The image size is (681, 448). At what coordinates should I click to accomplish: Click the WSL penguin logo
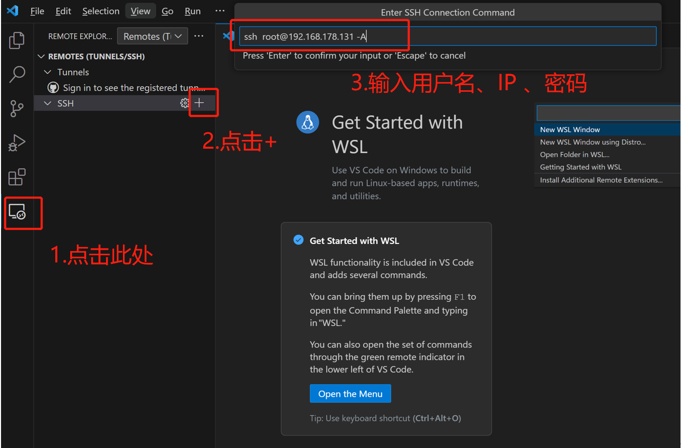308,122
